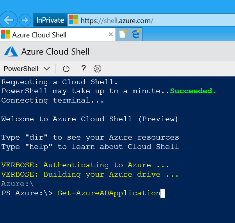Screen dimensions: 235x223
Task: Click the terminal cursor block
Action: pyautogui.click(x=163, y=193)
